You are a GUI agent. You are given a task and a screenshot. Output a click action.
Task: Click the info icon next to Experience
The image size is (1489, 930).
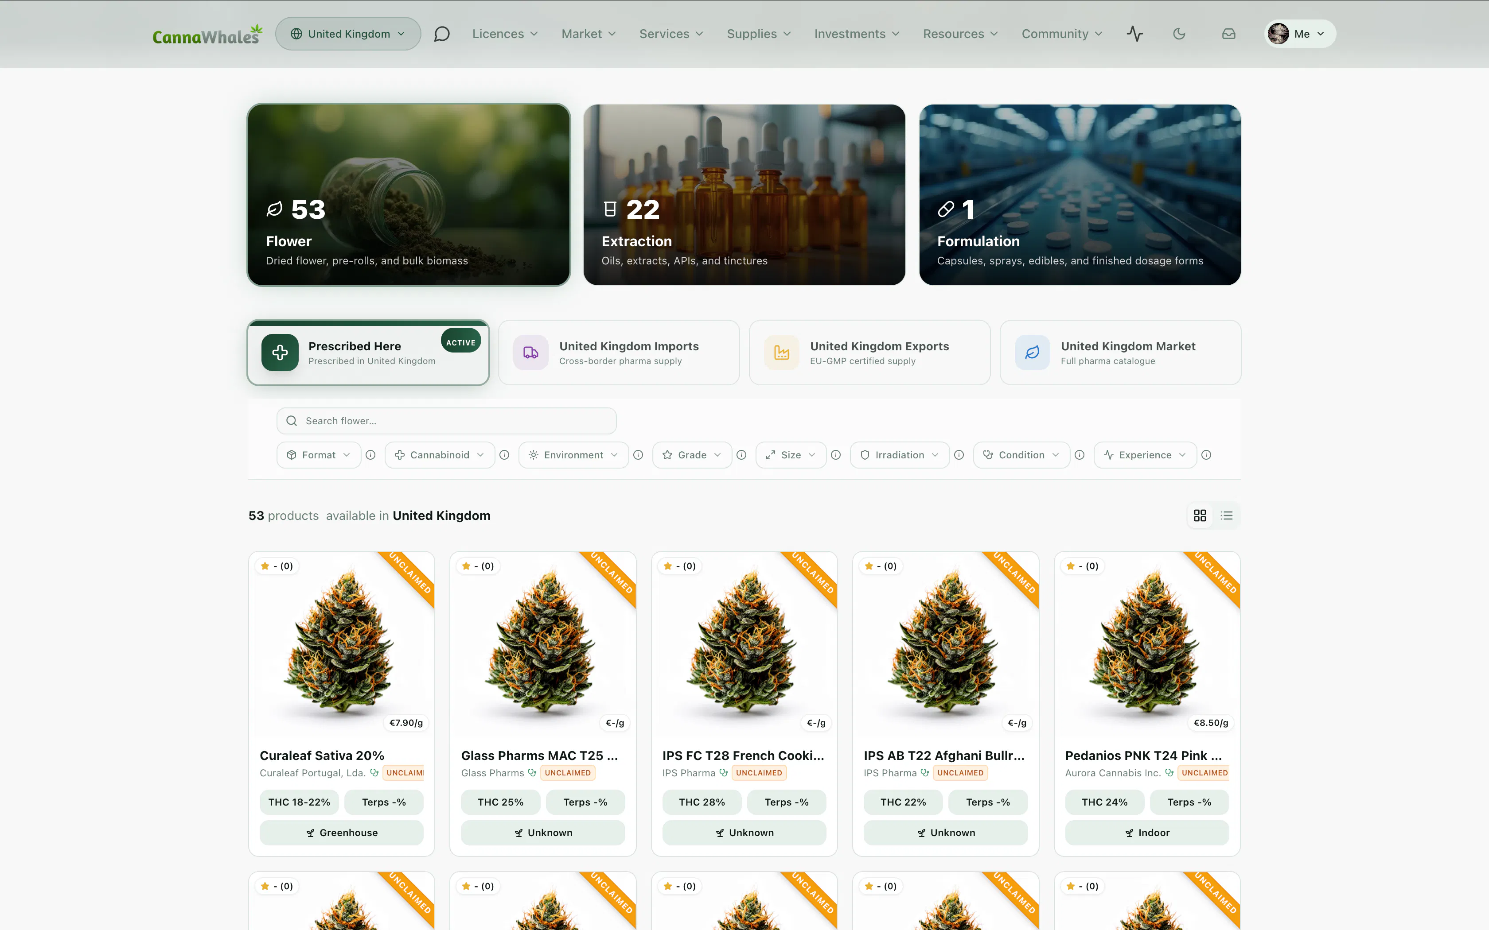tap(1206, 455)
